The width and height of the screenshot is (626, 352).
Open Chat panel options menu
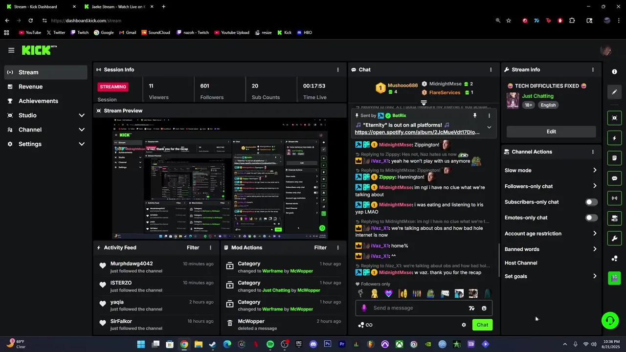pyautogui.click(x=491, y=69)
